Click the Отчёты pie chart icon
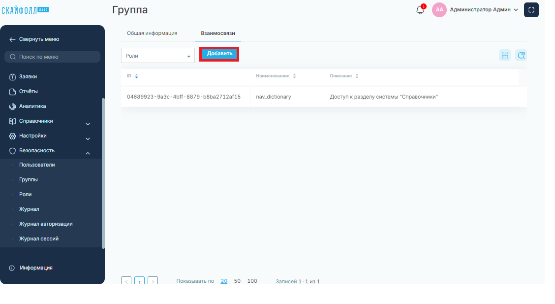The image size is (555, 304). coord(12,92)
